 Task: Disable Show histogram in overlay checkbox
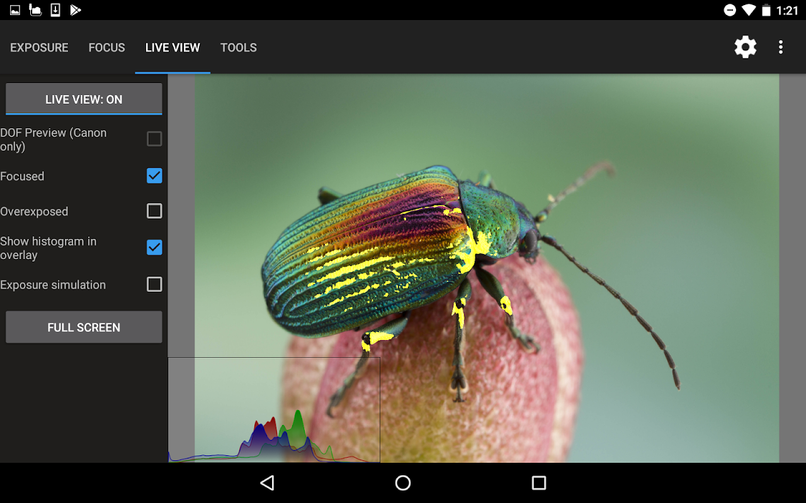(x=154, y=248)
